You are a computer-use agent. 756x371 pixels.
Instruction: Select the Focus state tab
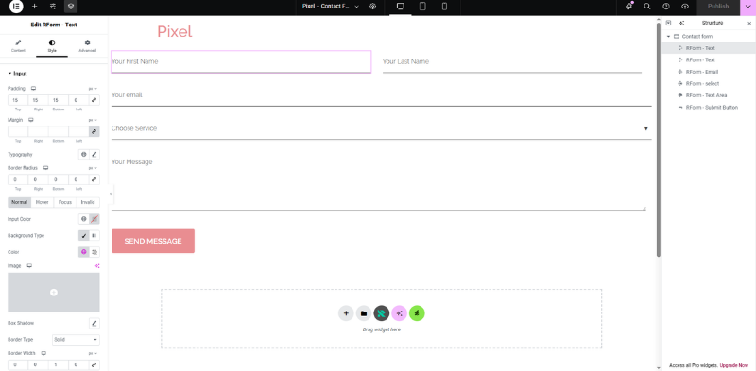coord(65,202)
